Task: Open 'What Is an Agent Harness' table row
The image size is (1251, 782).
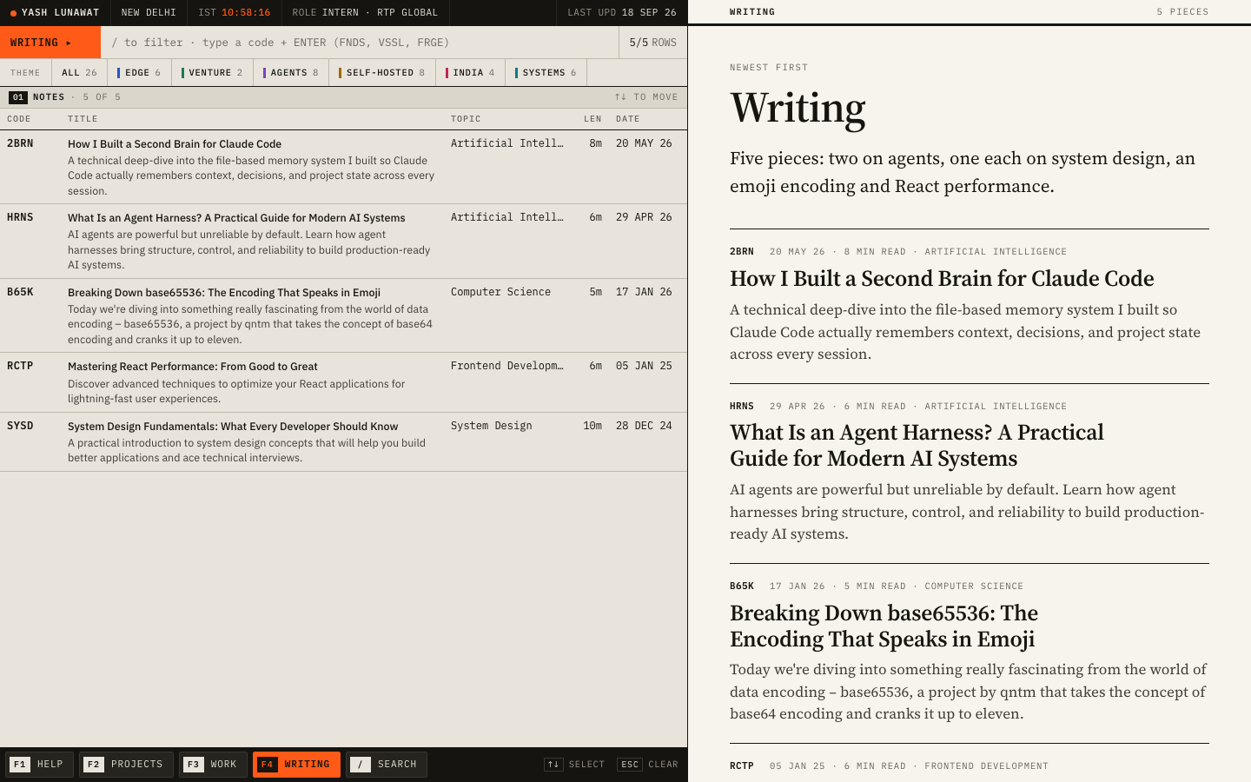Action: [x=343, y=242]
